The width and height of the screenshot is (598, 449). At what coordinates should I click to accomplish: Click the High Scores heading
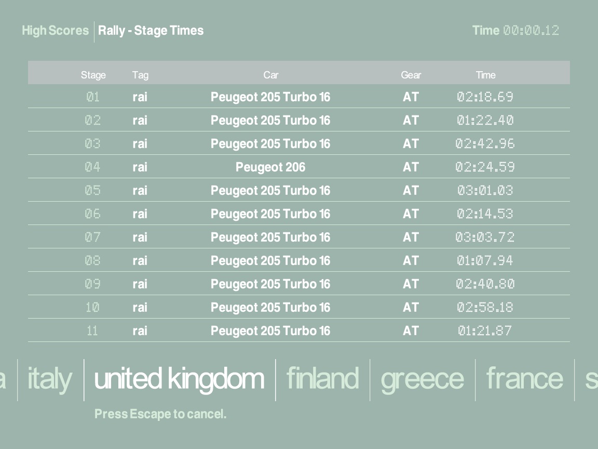(x=55, y=31)
